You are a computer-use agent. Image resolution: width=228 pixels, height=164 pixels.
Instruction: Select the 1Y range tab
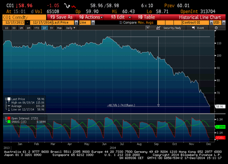click(x=45, y=28)
